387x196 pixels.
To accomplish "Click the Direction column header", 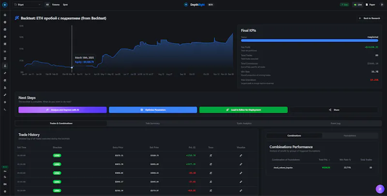I will click(57, 147).
